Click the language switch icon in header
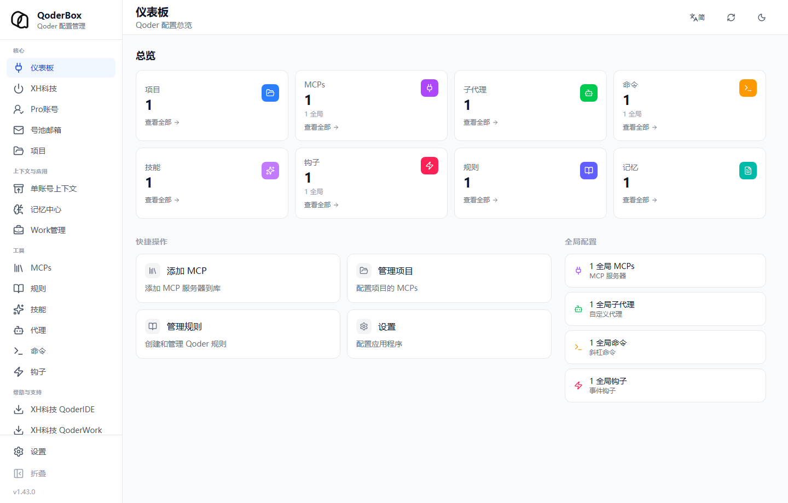This screenshot has width=788, height=503. [697, 17]
